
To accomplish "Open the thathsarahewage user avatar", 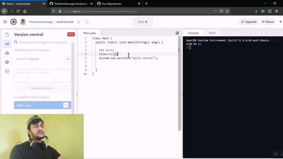I will (x=23, y=22).
